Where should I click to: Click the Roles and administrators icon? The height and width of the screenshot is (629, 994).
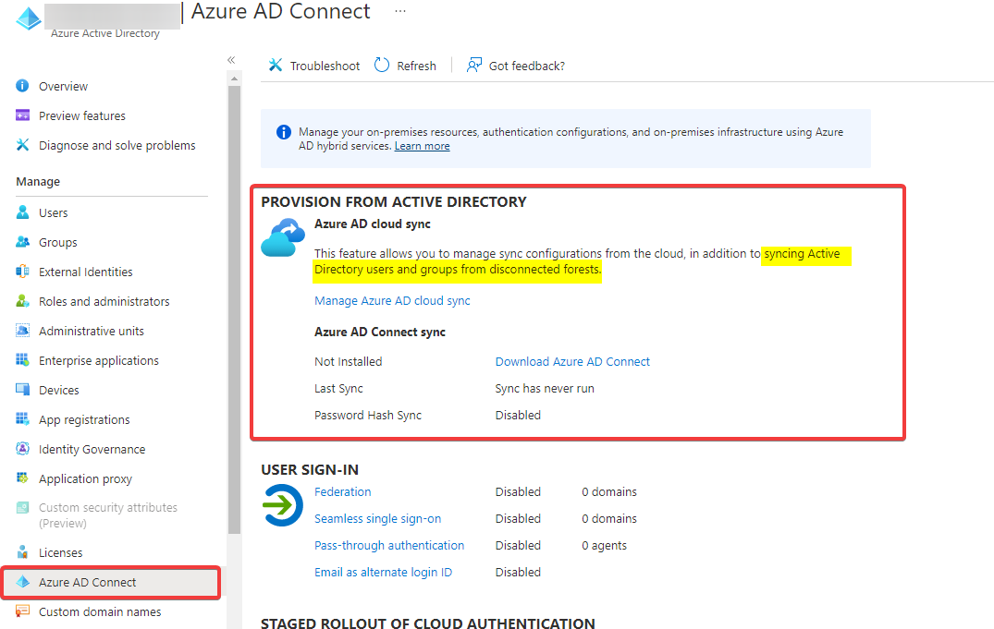[22, 301]
